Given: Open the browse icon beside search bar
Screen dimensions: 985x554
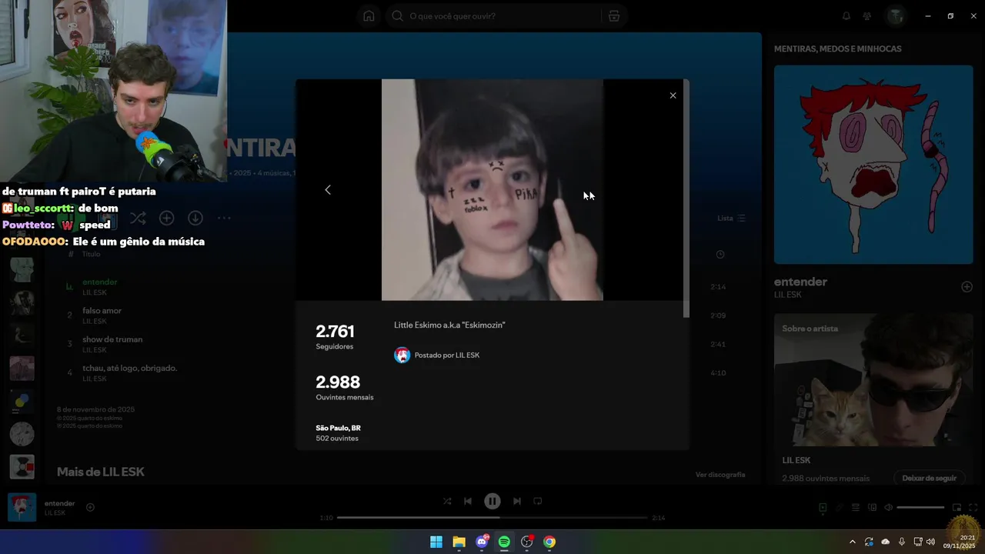Looking at the screenshot, I should coord(613,15).
